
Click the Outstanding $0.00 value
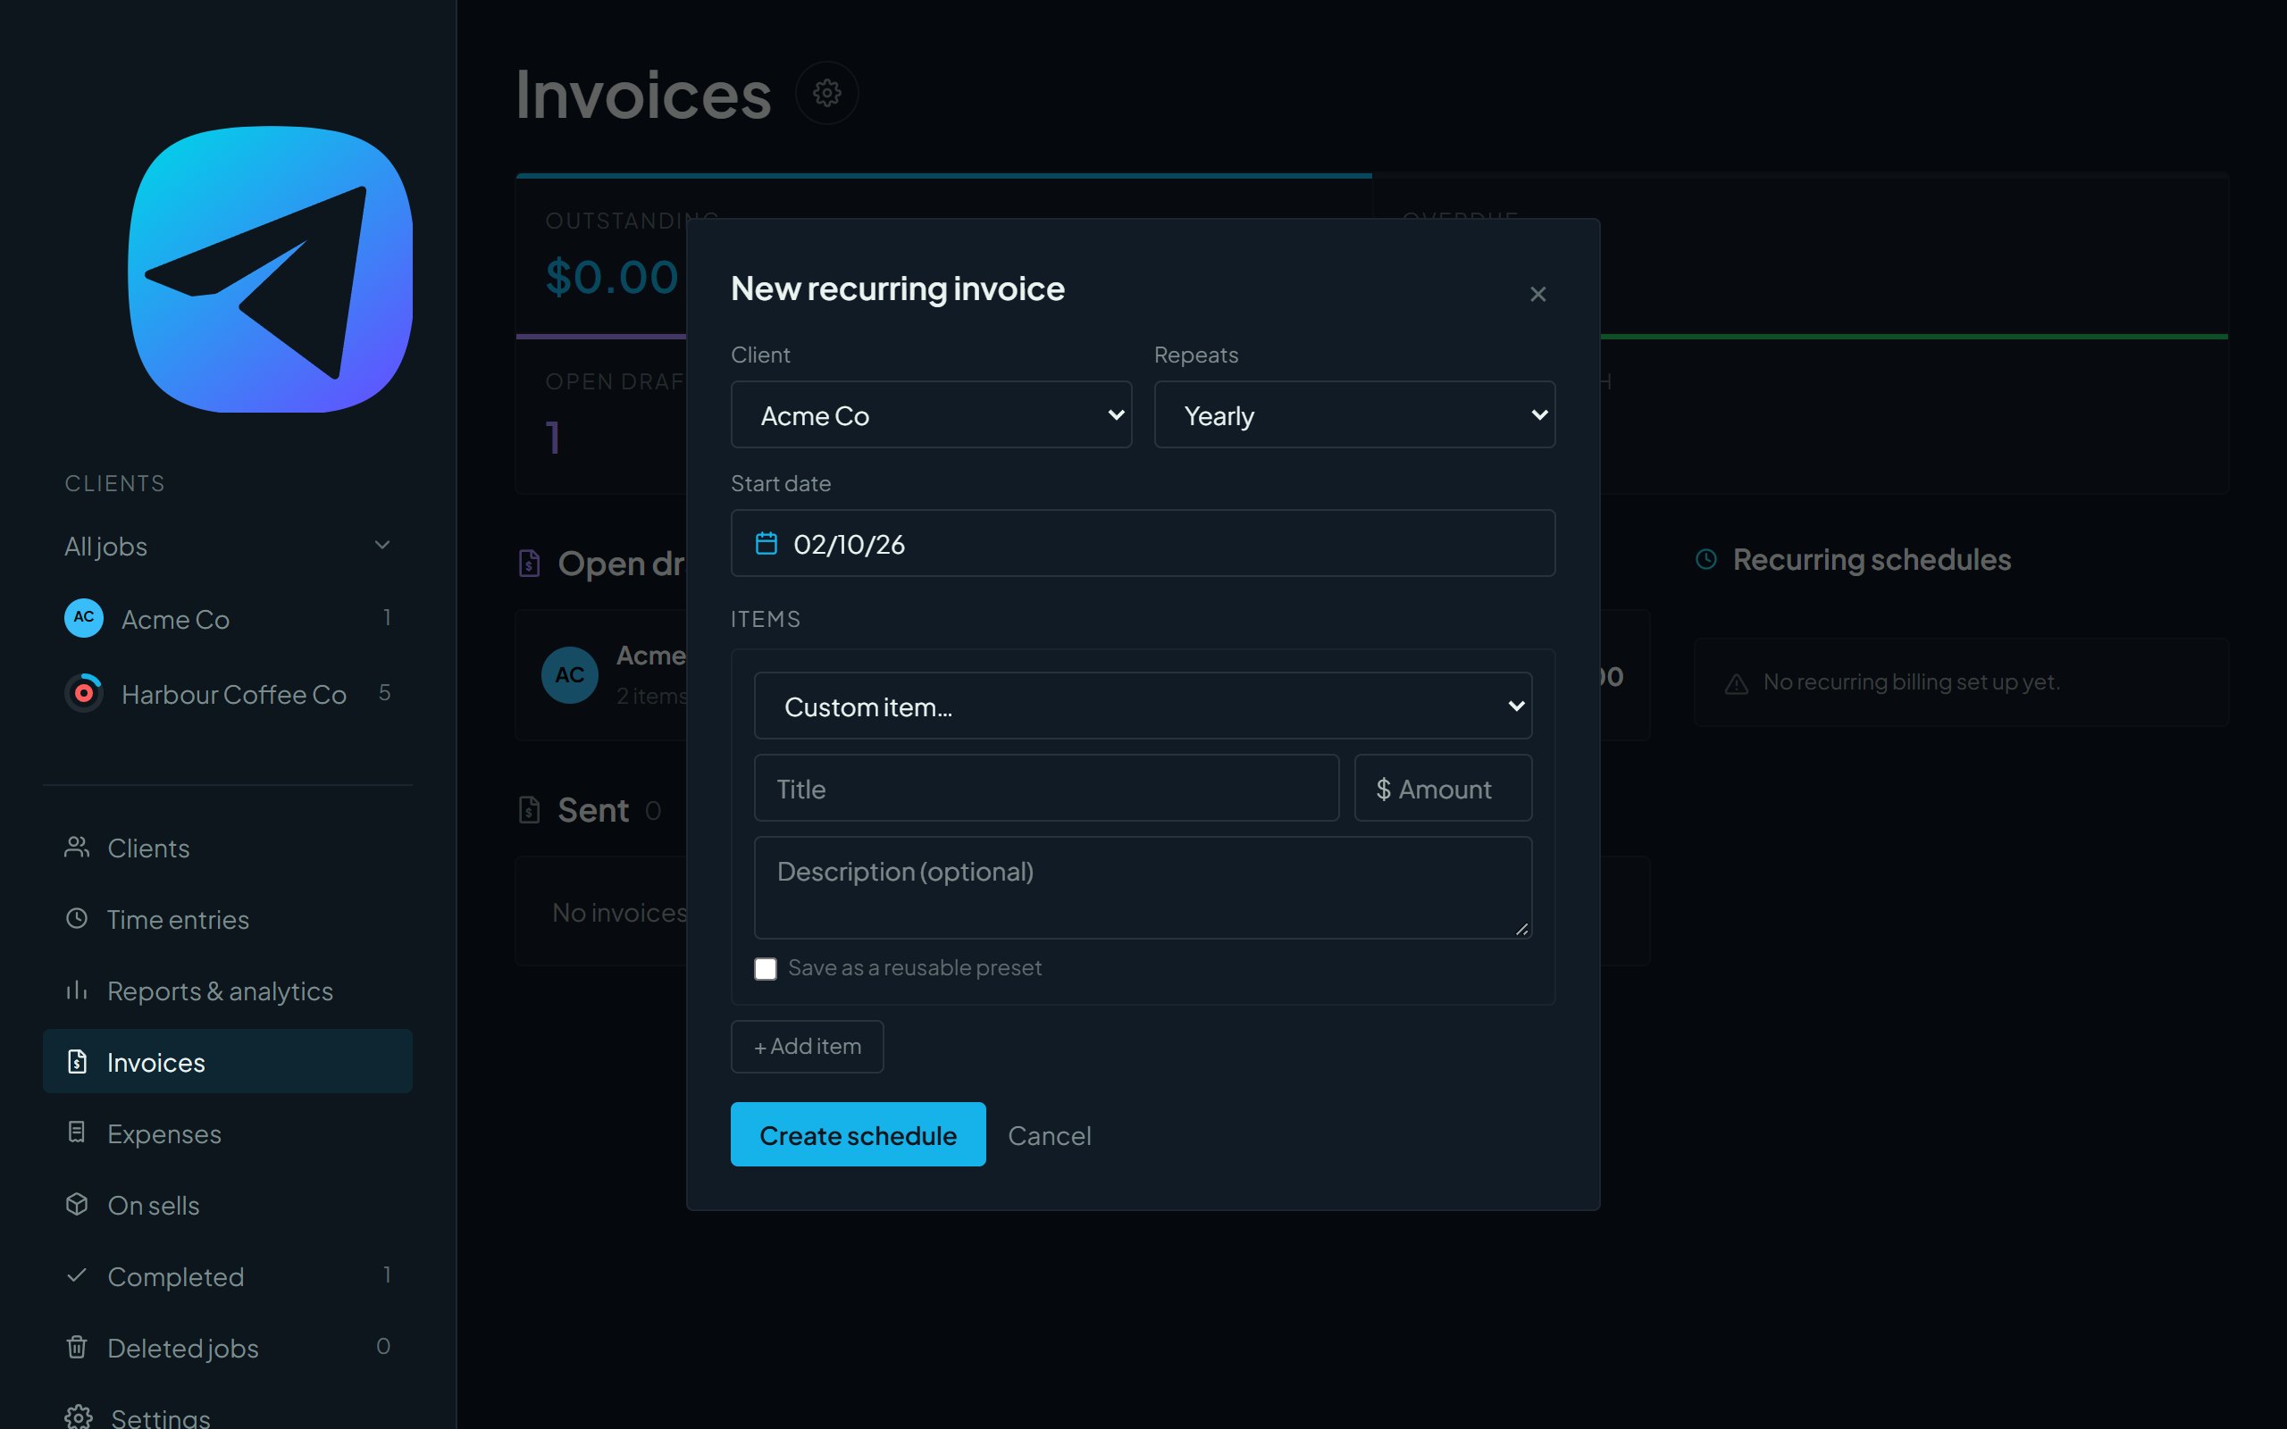pos(611,277)
